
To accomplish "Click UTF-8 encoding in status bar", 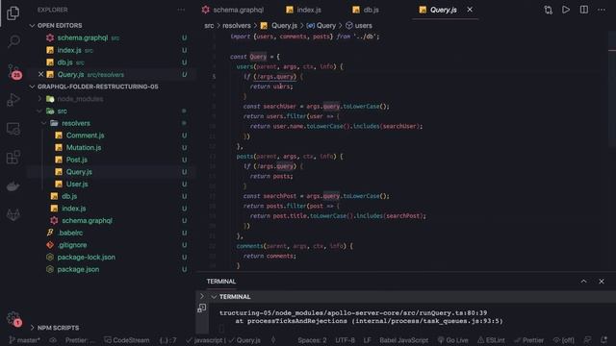I will click(345, 340).
